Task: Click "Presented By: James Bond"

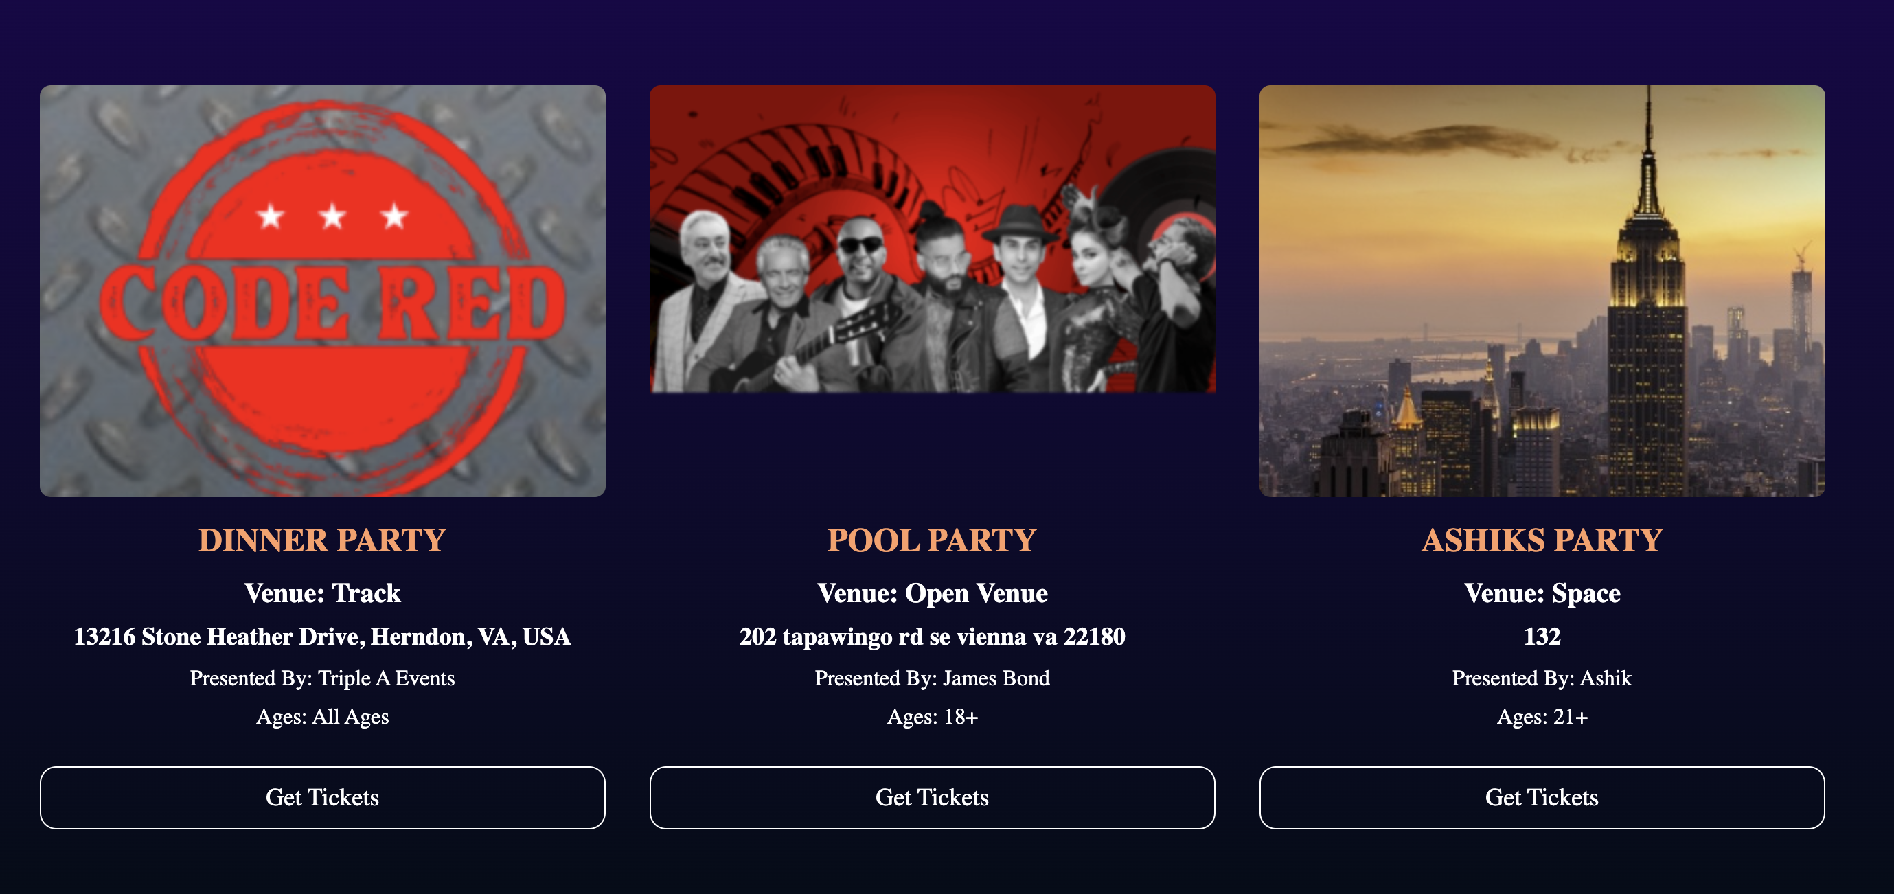Action: [932, 678]
